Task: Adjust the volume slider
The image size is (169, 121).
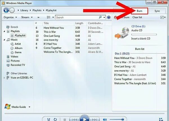Action: tap(117, 119)
